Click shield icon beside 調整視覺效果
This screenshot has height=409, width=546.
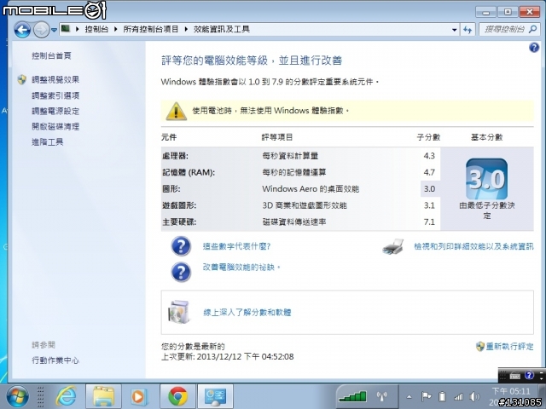tap(22, 79)
